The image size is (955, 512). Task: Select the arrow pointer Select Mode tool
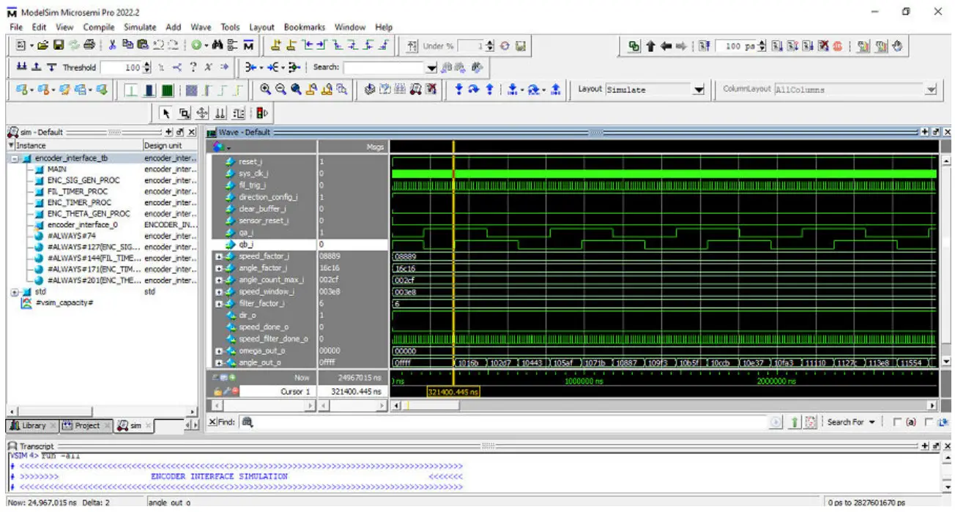(166, 113)
